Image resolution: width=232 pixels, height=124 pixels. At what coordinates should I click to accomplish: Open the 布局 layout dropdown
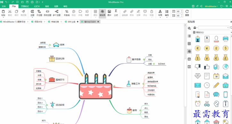point(160,17)
